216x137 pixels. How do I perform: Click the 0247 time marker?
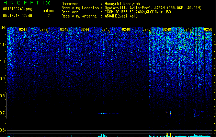point(147,29)
